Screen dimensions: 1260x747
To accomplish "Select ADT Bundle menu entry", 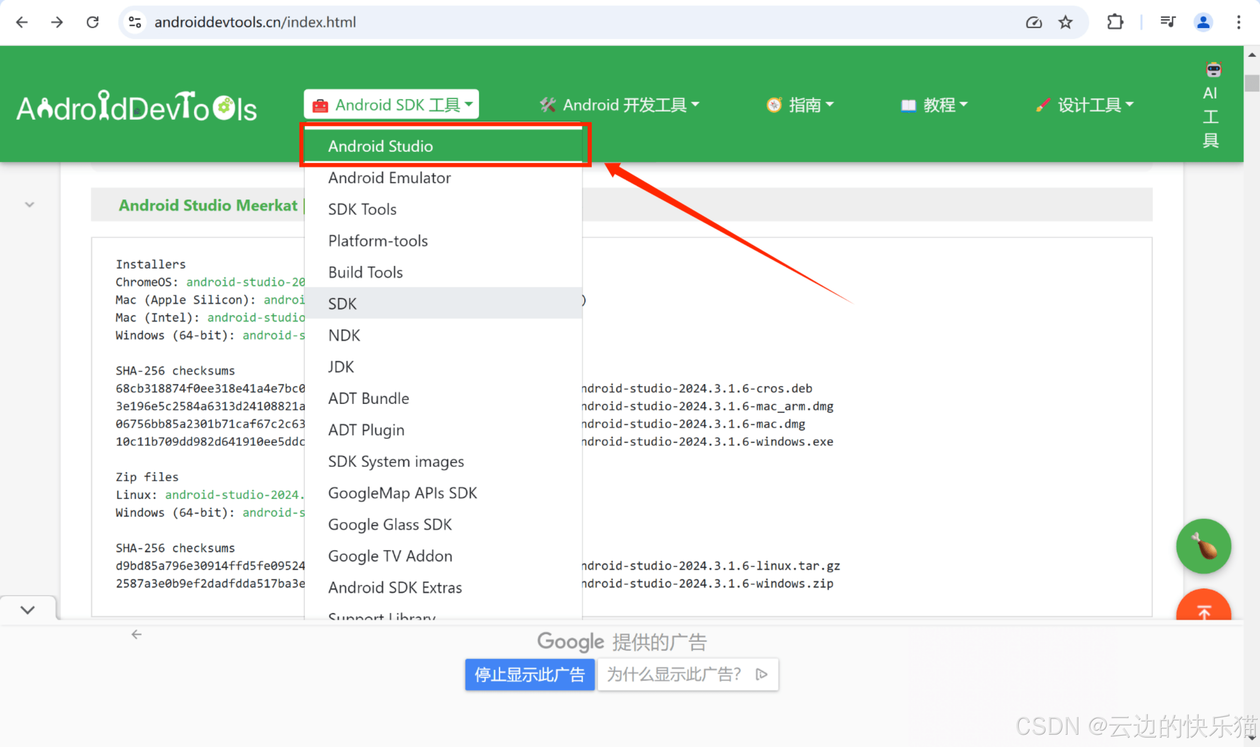I will pyautogui.click(x=443, y=398).
